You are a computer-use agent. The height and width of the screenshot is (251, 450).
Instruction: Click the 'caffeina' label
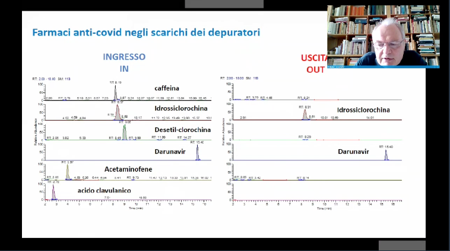(167, 88)
